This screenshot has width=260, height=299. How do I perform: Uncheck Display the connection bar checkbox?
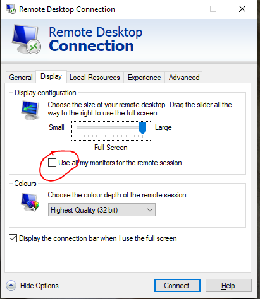point(13,238)
